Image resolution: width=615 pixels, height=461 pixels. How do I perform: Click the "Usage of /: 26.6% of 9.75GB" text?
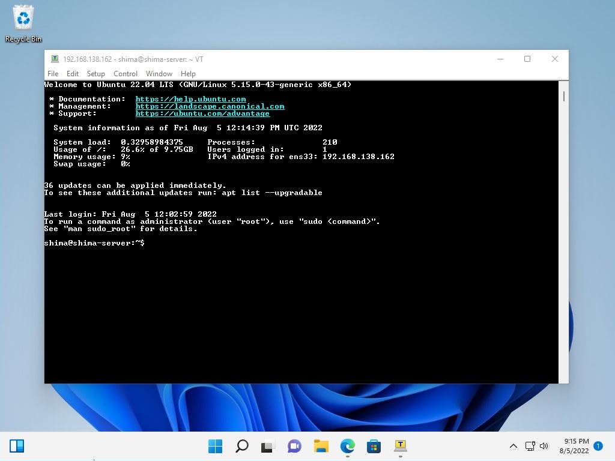coord(123,149)
